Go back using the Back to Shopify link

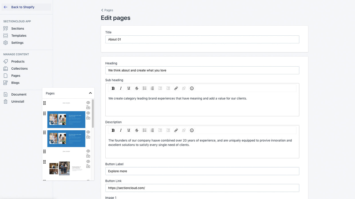(x=23, y=7)
